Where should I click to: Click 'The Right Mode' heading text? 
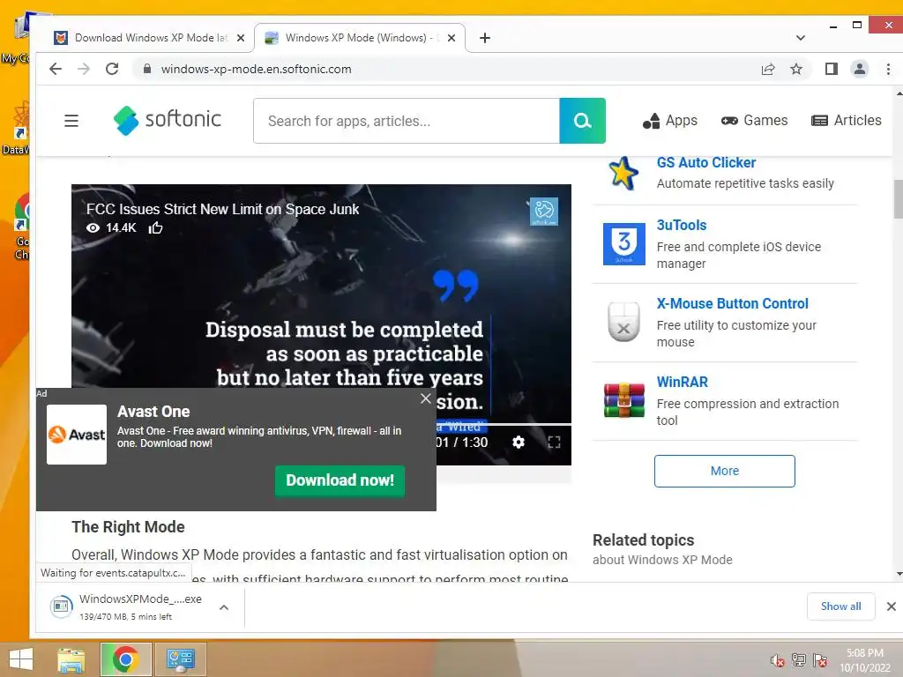[128, 527]
